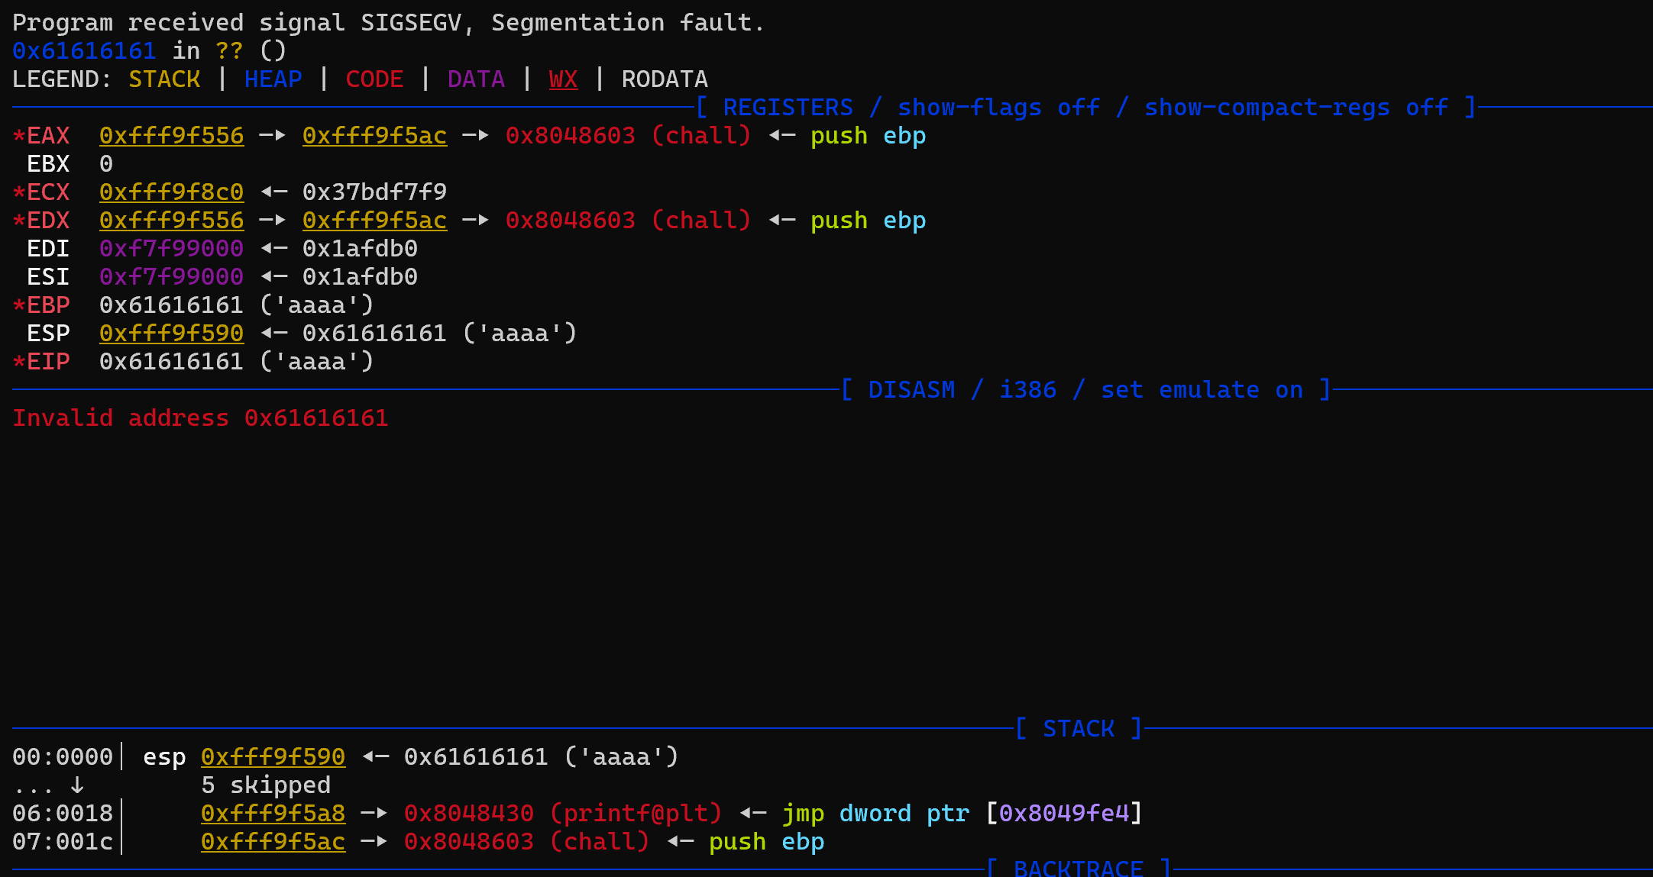Select 0x1afdb0 value in ESI row
Viewport: 1653px width, 877px height.
point(361,277)
